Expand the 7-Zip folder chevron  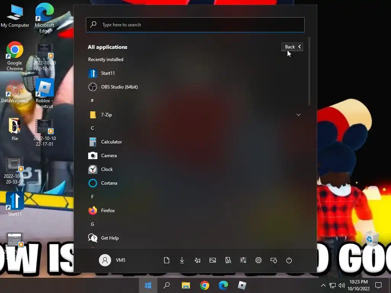pos(299,114)
